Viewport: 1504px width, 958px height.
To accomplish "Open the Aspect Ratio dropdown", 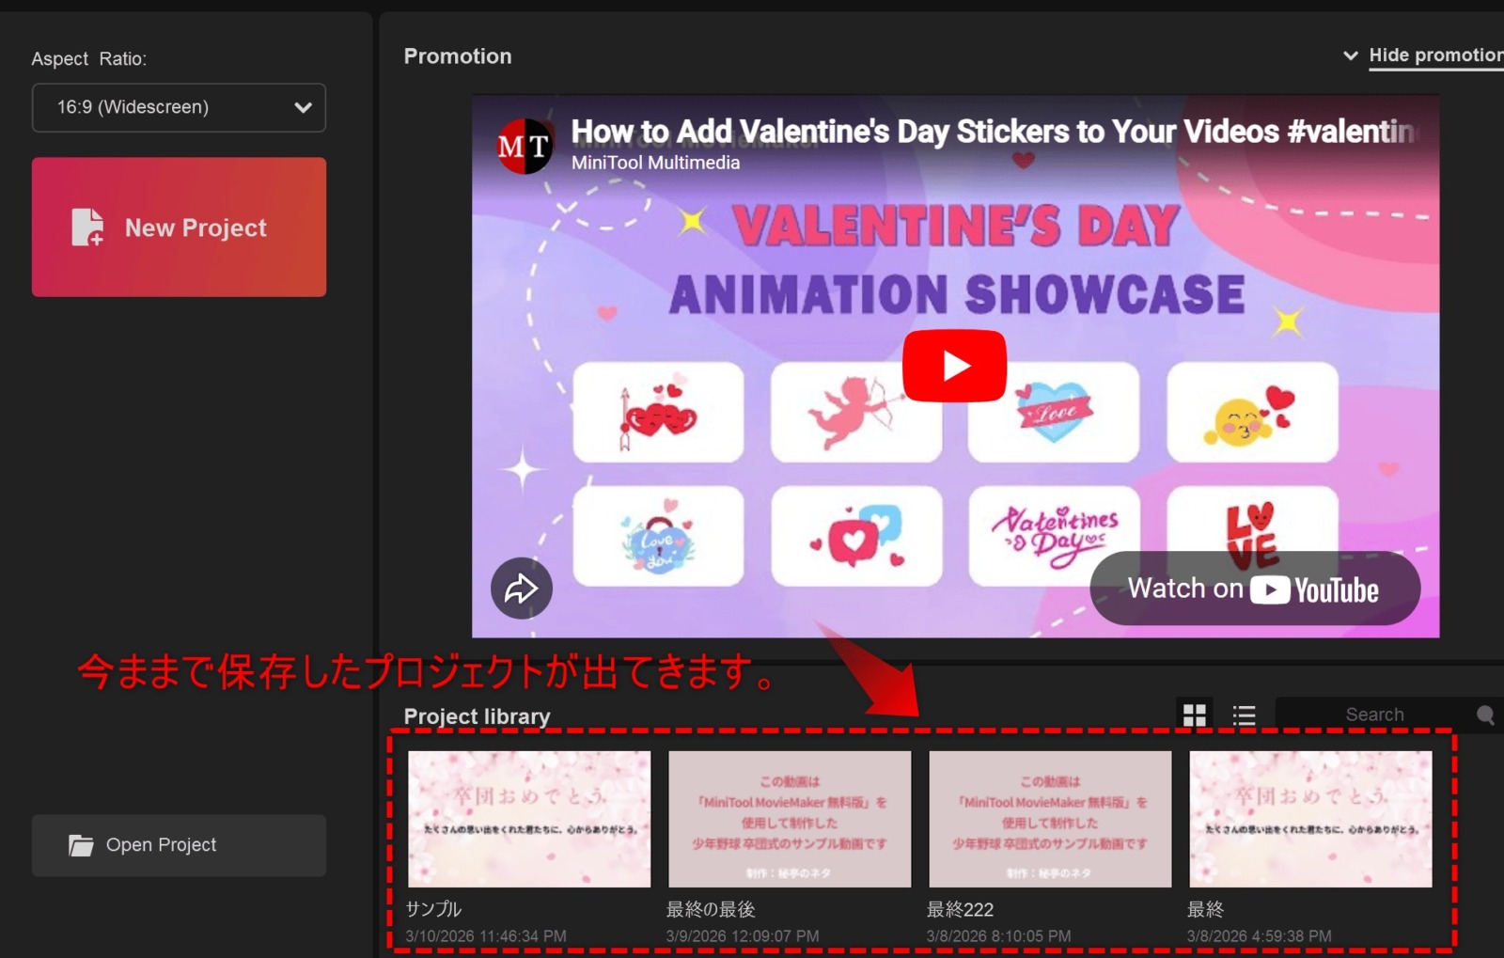I will (179, 107).
